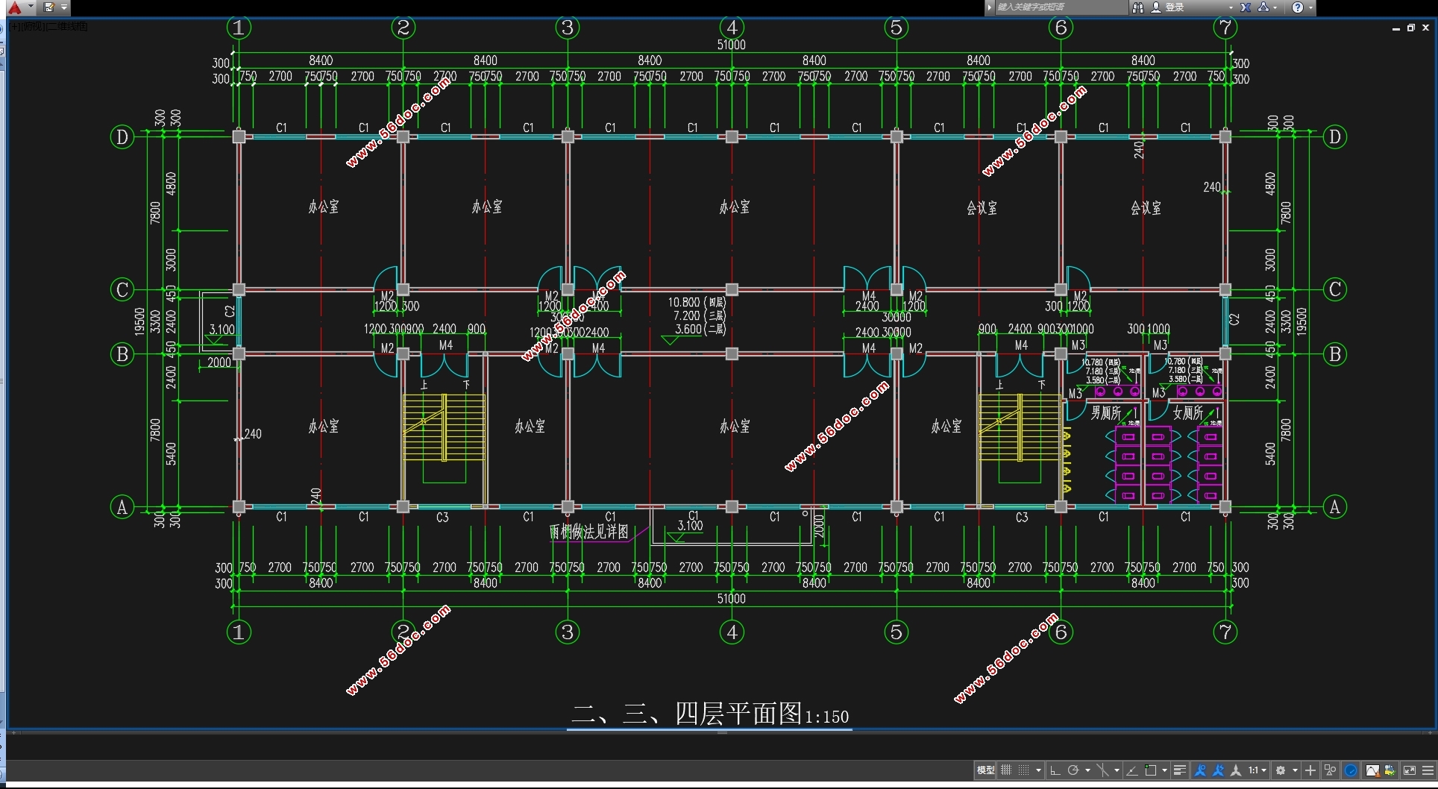Click the annotation scale icon
Image resolution: width=1438 pixels, height=789 pixels.
[x=1236, y=770]
